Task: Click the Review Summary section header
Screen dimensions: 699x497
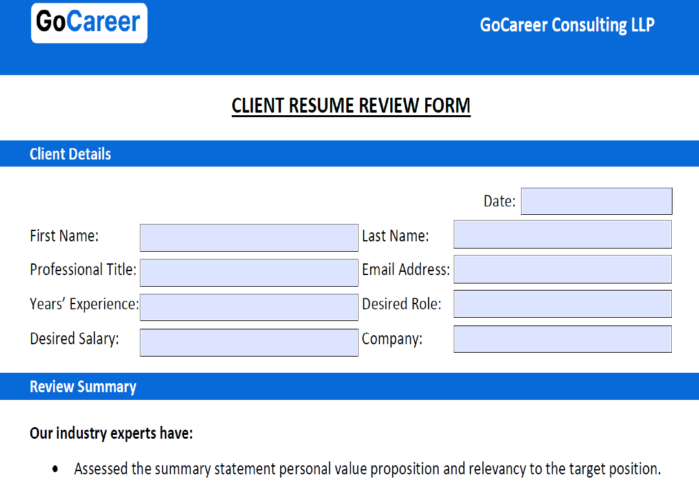Action: [83, 387]
